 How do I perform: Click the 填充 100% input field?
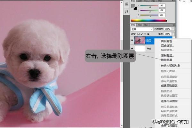pyautogui.click(x=168, y=34)
